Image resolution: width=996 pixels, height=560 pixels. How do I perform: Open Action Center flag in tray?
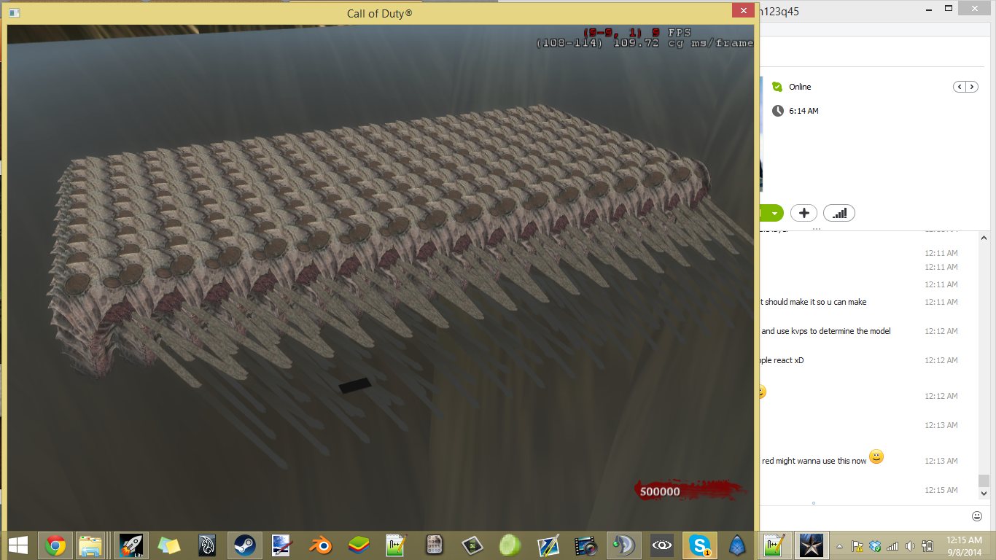[x=857, y=545]
